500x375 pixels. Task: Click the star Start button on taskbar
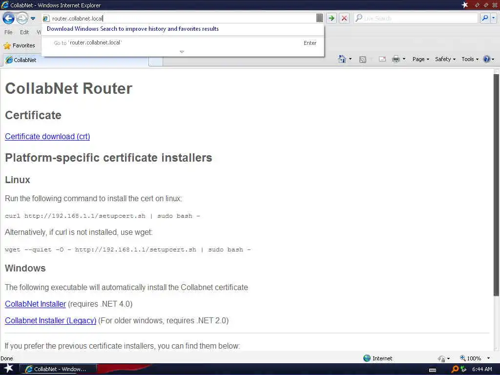[x=8, y=368]
